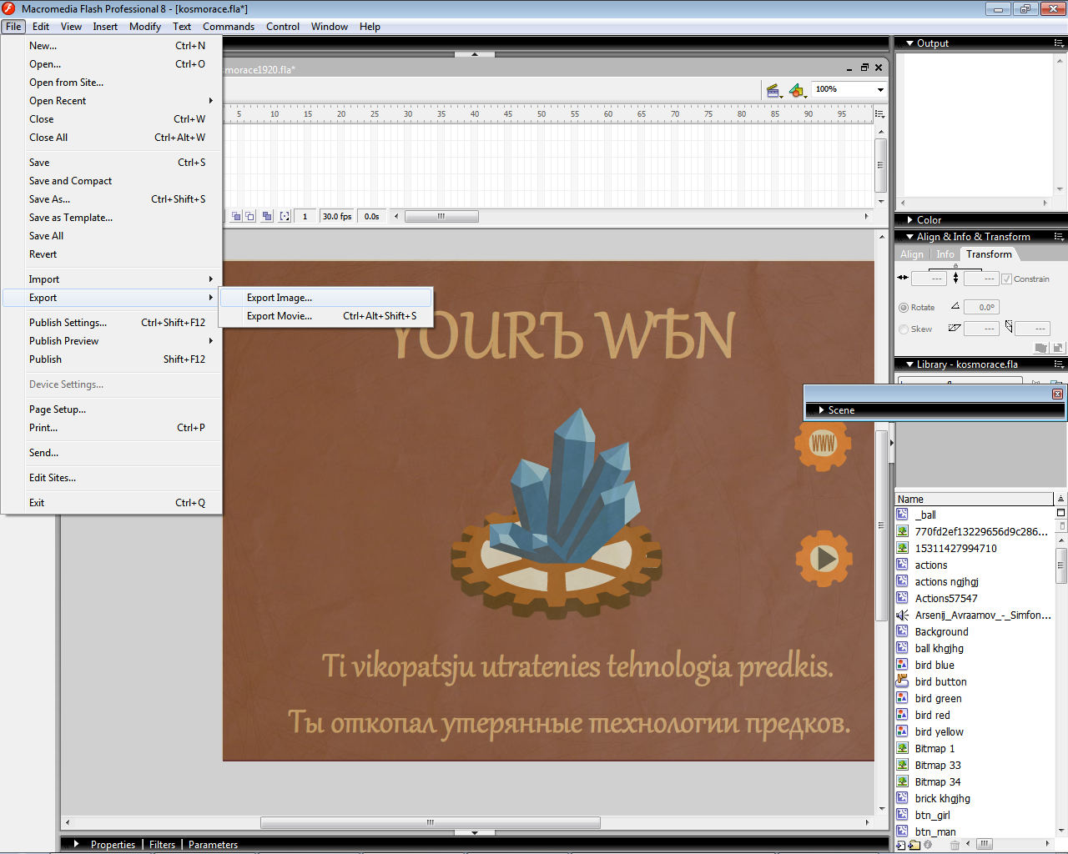The height and width of the screenshot is (854, 1068).
Task: Select the Skew radio button
Action: pyautogui.click(x=904, y=329)
